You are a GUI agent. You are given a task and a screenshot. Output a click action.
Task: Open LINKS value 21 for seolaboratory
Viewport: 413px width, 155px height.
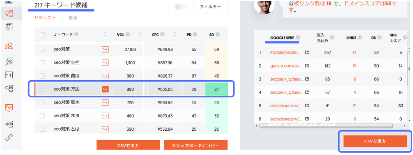354,106
